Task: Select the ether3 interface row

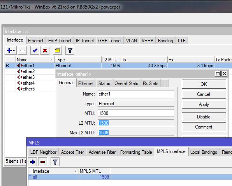Action: [x=30, y=77]
